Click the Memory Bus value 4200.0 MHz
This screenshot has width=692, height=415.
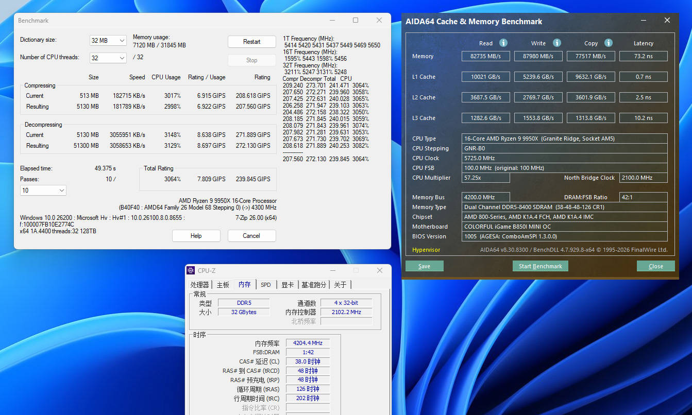point(486,197)
